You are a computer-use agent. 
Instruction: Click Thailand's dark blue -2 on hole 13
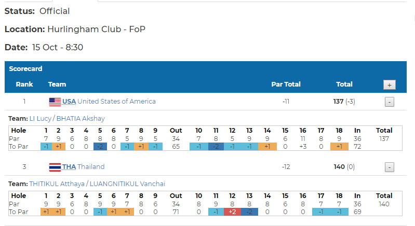point(249,212)
